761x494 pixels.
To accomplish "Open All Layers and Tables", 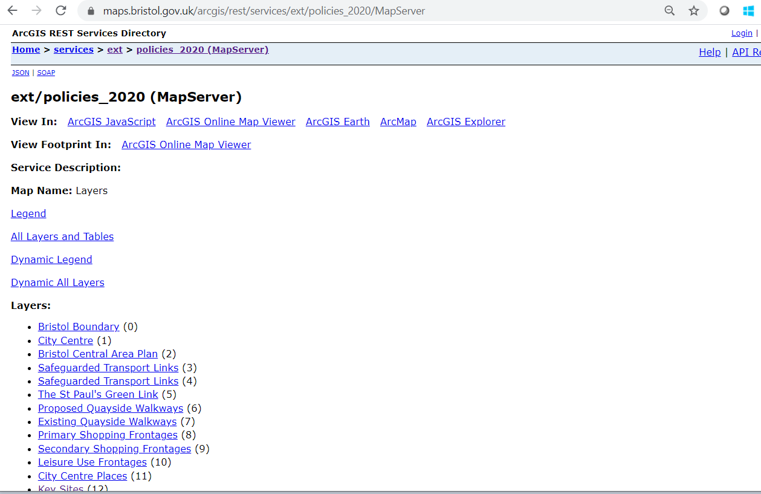I will click(62, 236).
